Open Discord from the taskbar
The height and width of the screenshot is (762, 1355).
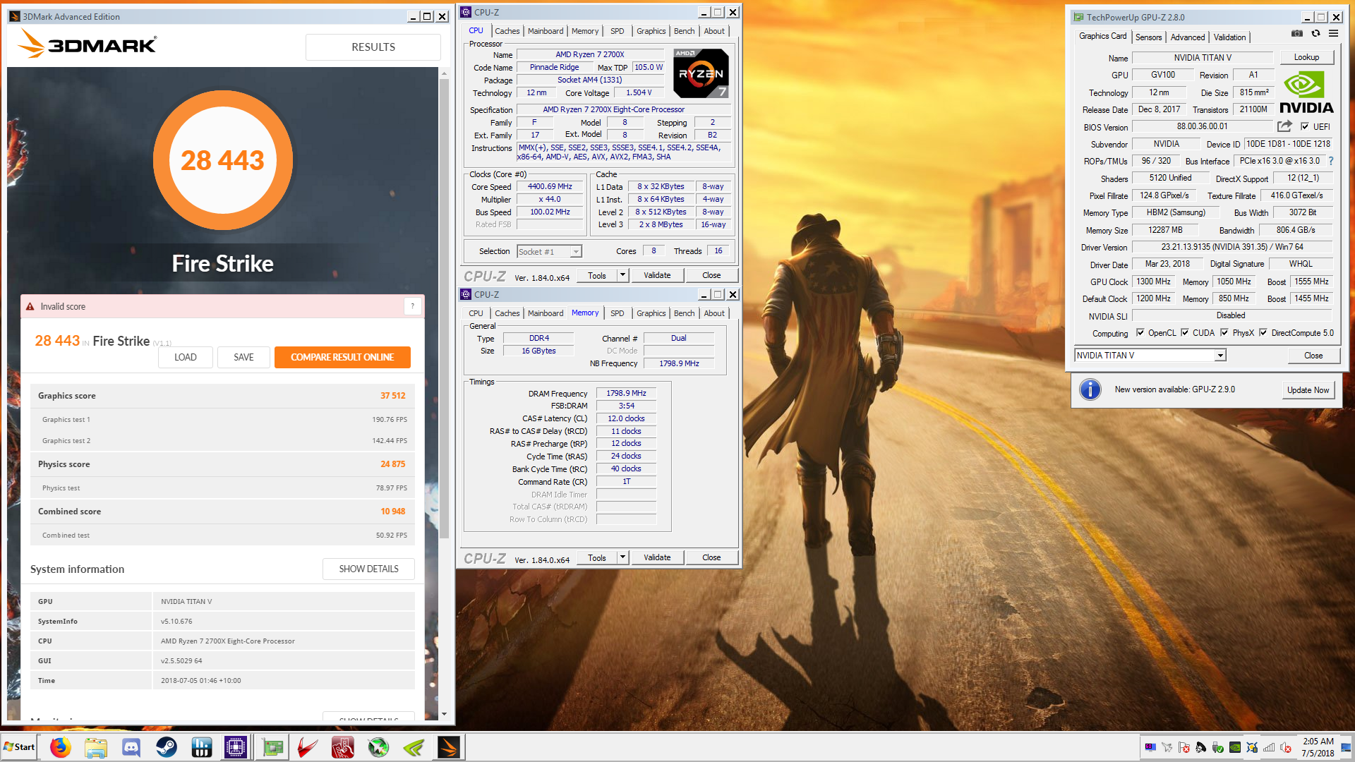click(x=131, y=747)
